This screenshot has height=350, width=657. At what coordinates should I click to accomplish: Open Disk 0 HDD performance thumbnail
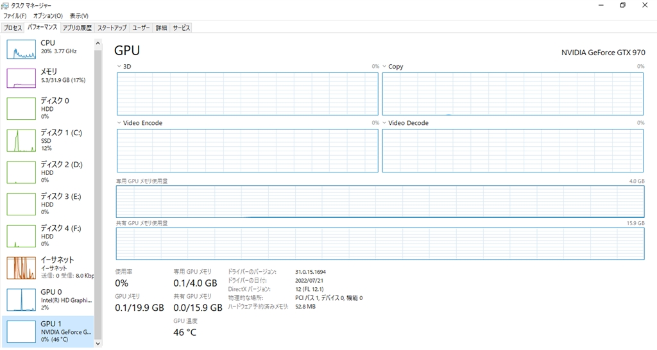click(x=21, y=108)
